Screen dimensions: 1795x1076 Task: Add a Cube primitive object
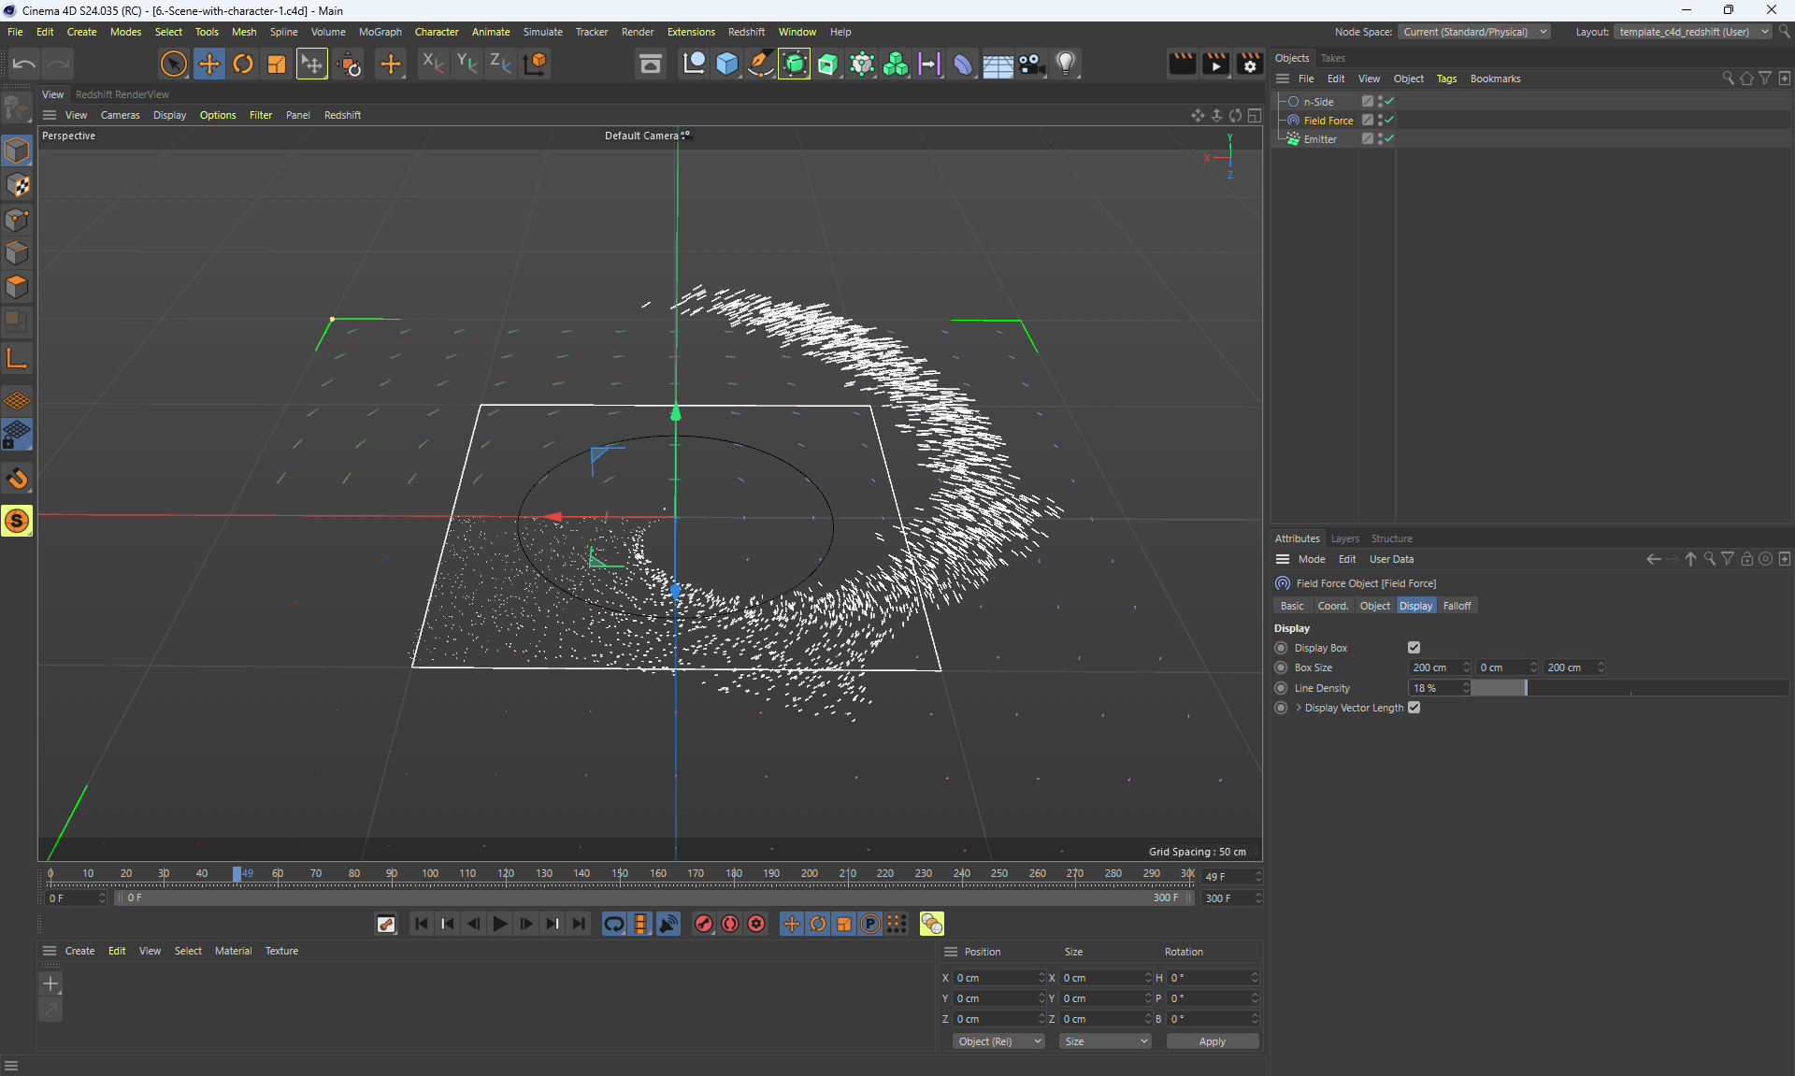coord(726,64)
